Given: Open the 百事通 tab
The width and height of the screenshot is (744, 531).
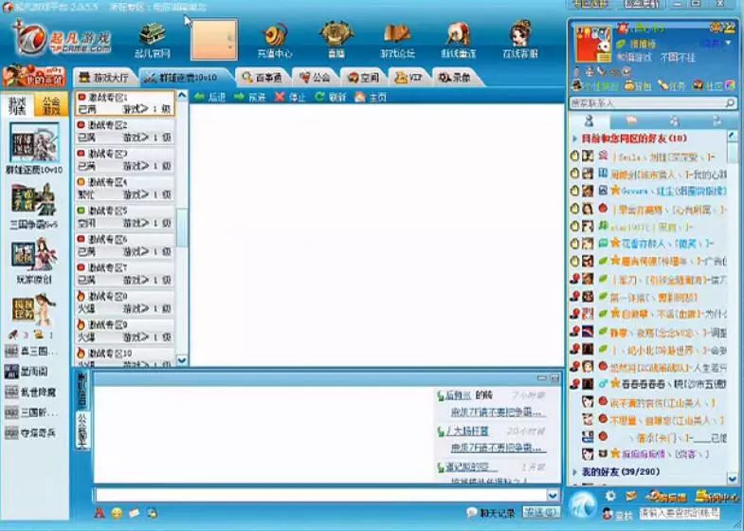Looking at the screenshot, I should (x=262, y=78).
